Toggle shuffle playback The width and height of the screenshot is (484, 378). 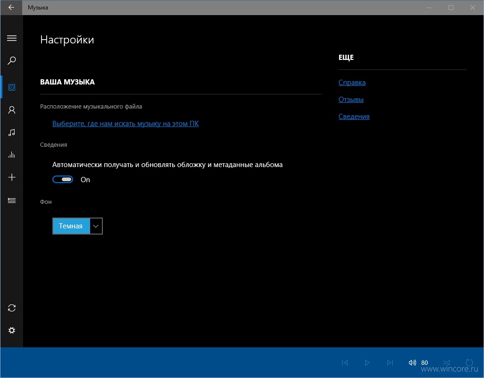pyautogui.click(x=446, y=362)
